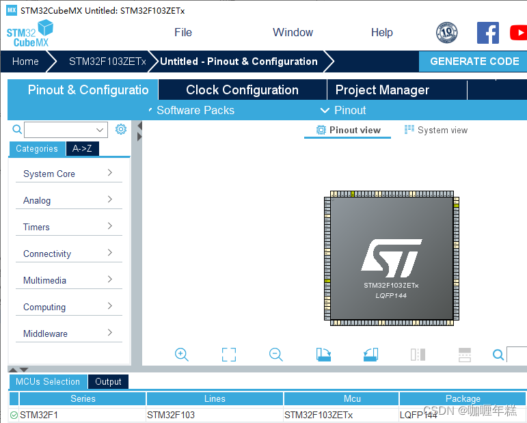Rotate the chip view clockwise
527x423 pixels.
click(323, 355)
